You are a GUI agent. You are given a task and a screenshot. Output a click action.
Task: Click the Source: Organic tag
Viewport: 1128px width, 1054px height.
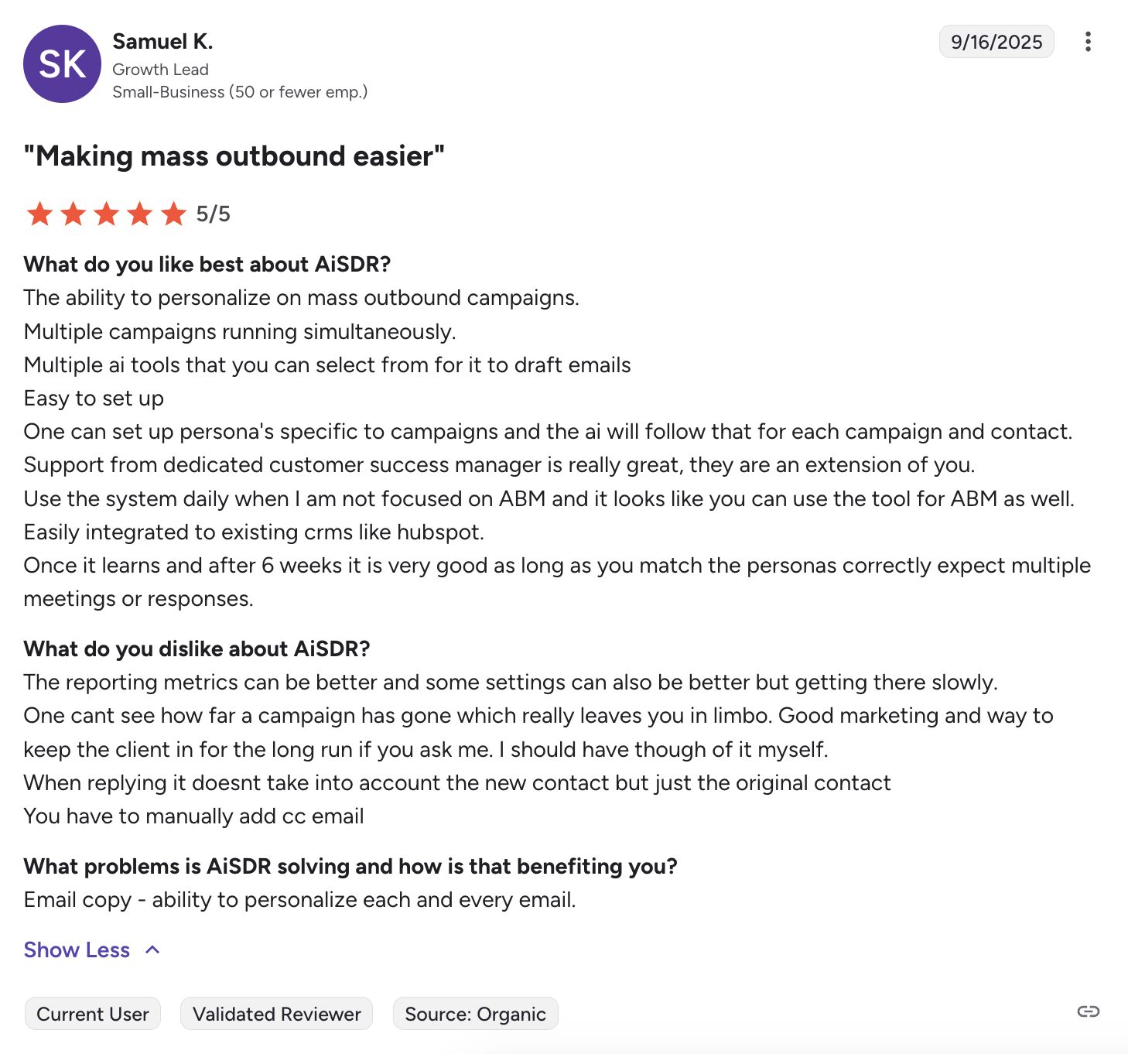click(x=475, y=1014)
